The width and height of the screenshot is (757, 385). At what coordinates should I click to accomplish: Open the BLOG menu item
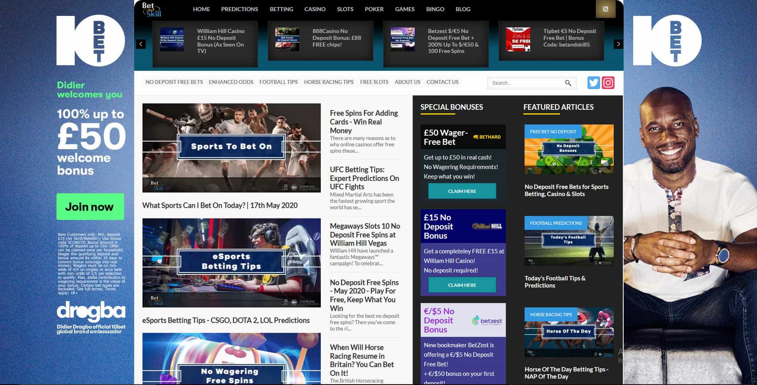coord(463,9)
